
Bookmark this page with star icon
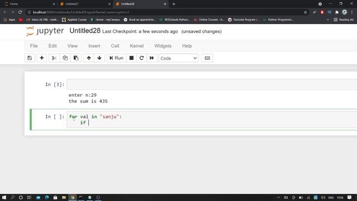click(x=305, y=12)
